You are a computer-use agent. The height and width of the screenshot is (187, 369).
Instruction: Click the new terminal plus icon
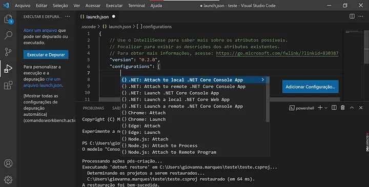coord(320,108)
